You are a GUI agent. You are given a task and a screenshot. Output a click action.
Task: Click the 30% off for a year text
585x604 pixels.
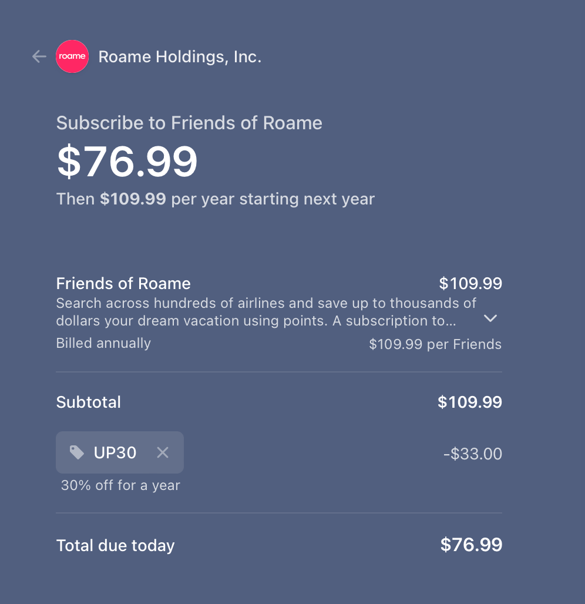tap(120, 485)
